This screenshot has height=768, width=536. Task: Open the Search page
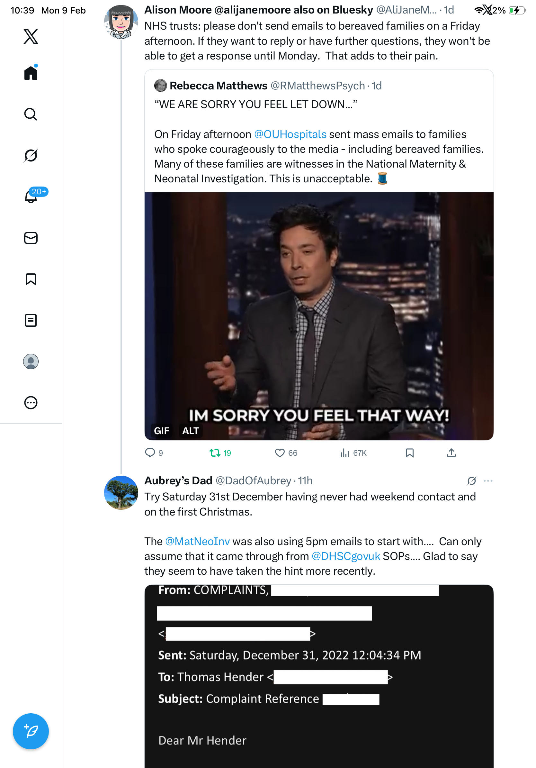click(x=31, y=114)
